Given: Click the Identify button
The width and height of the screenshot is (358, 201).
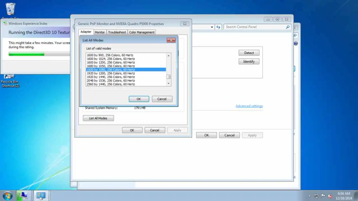Looking at the screenshot, I should [249, 61].
